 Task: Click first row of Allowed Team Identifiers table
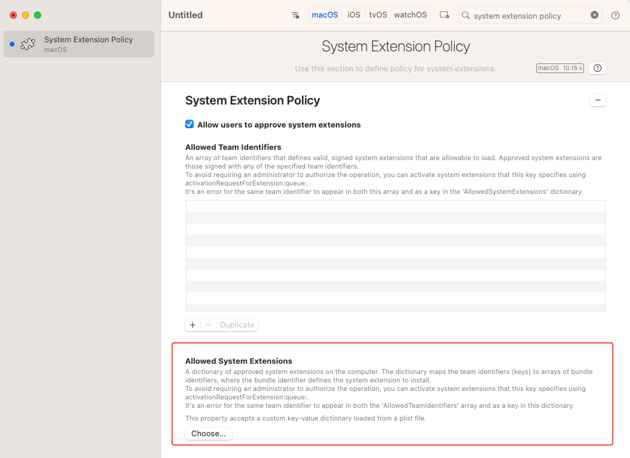pos(395,206)
